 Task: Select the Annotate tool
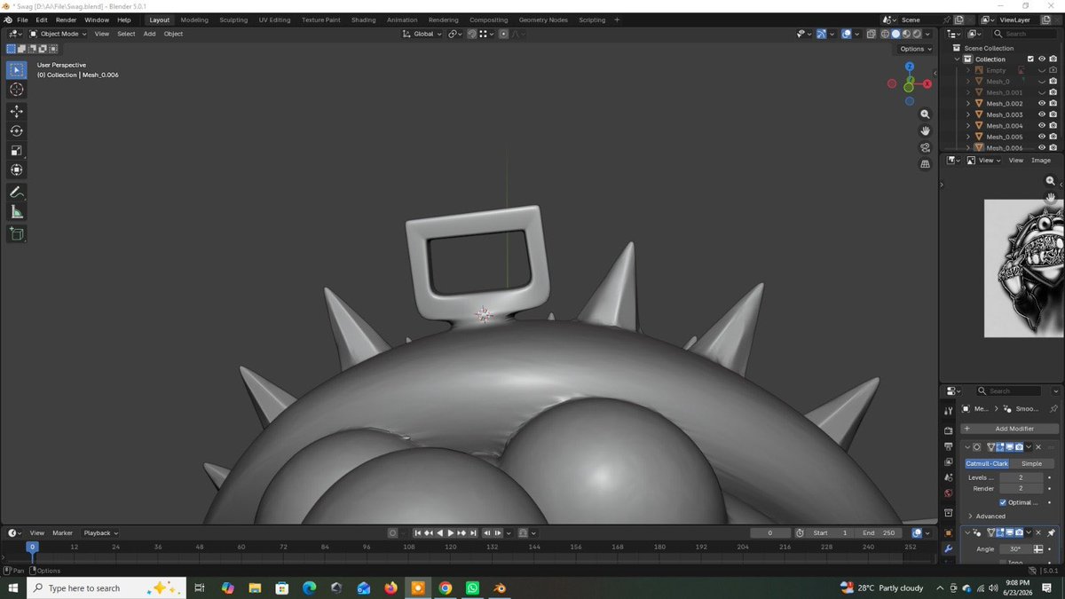[x=16, y=192]
